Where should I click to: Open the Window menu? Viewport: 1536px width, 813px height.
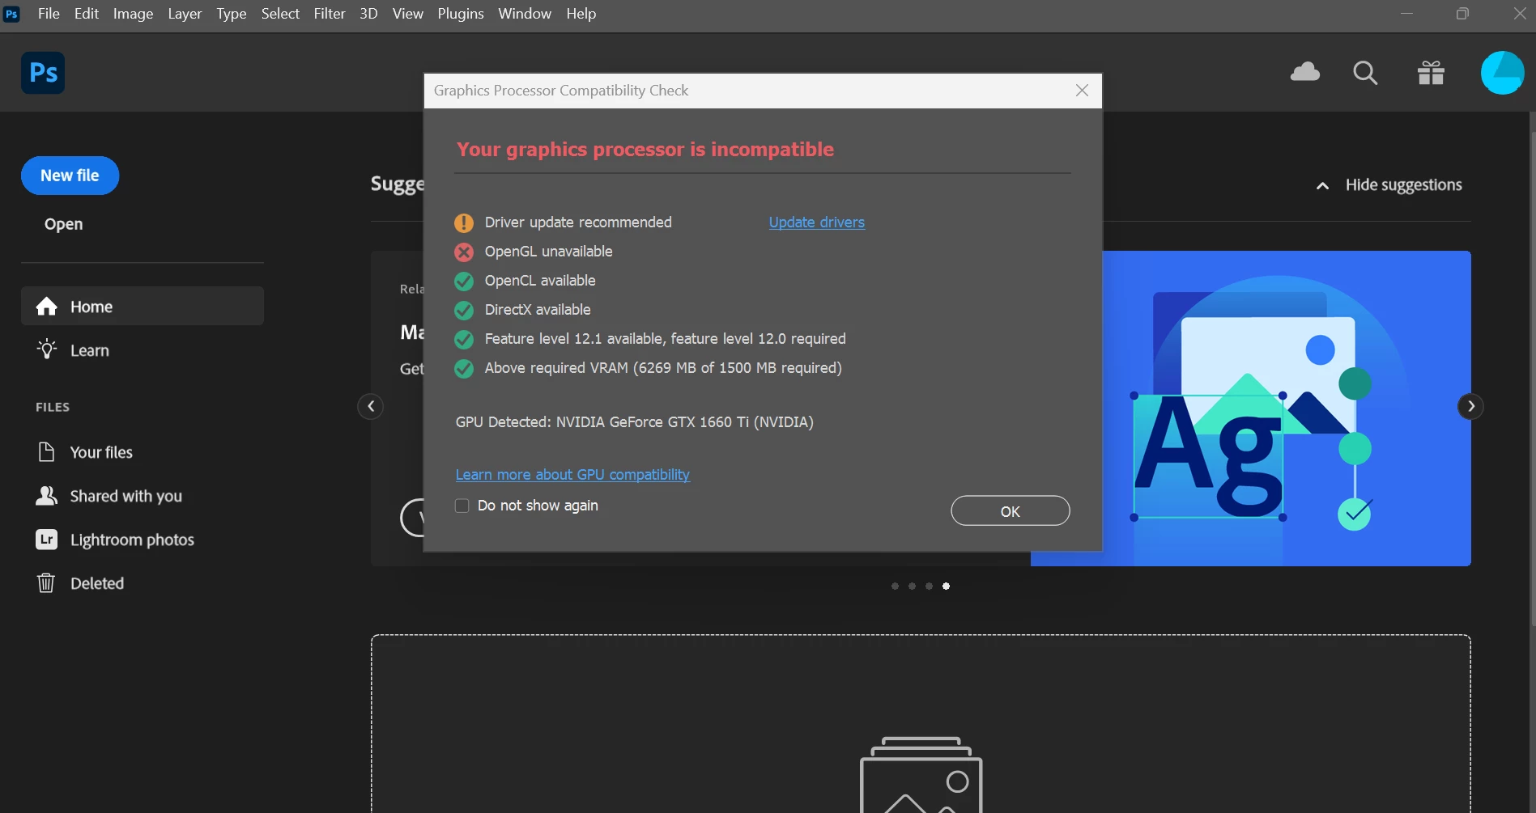524,14
